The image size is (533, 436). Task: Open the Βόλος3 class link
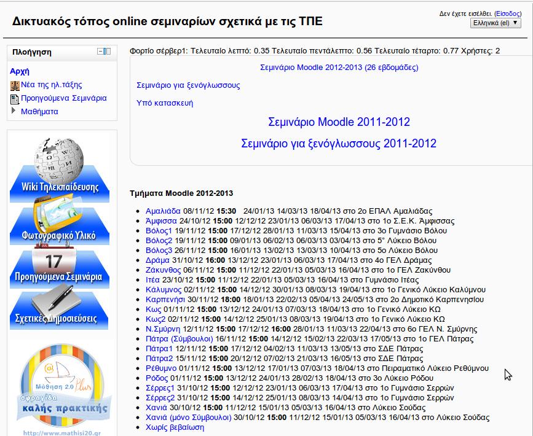pyautogui.click(x=159, y=251)
